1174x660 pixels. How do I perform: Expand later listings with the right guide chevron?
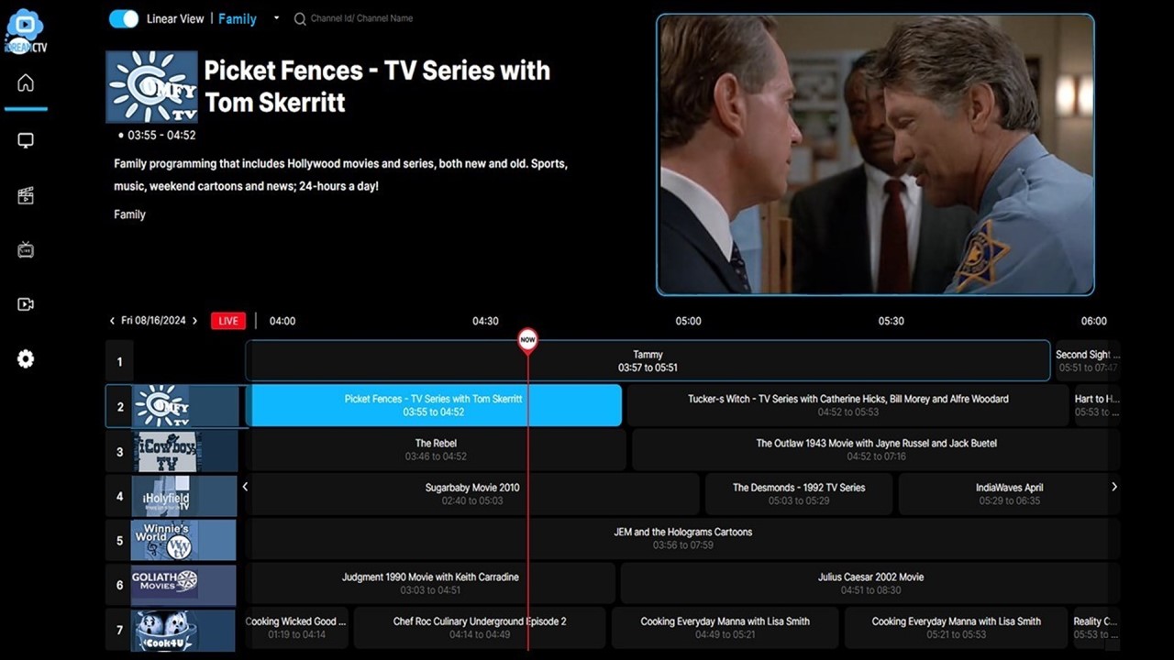click(x=1114, y=487)
